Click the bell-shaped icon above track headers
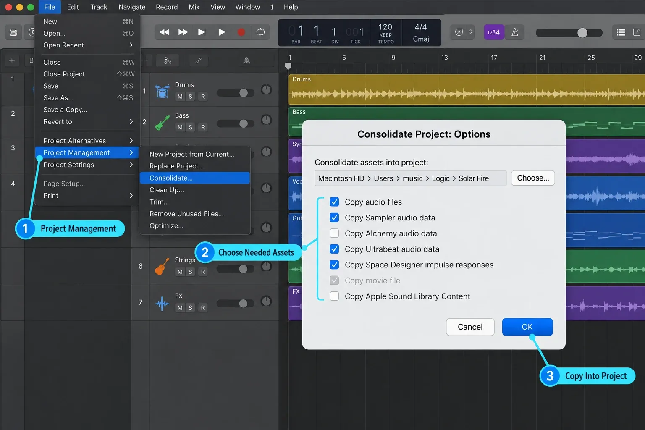Viewport: 645px width, 430px height. 246,60
